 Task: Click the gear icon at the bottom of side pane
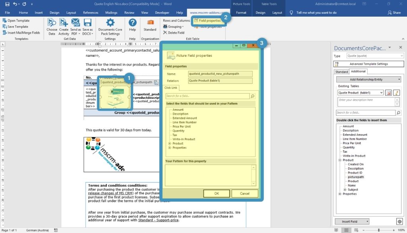399,221
